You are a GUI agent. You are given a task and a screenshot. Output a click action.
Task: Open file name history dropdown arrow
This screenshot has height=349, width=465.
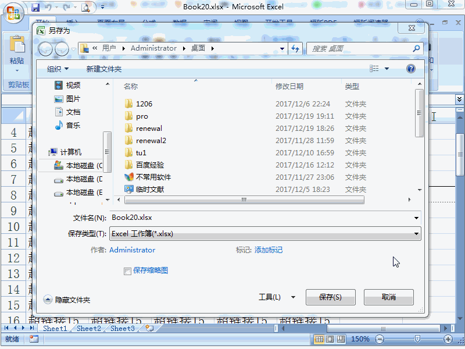416,218
